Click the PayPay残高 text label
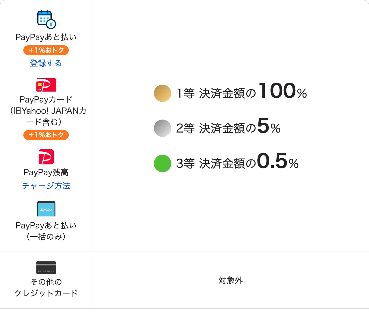The width and height of the screenshot is (369, 318). click(46, 172)
